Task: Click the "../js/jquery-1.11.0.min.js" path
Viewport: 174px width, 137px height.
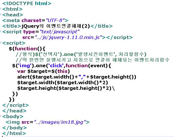Action: pos(68,38)
